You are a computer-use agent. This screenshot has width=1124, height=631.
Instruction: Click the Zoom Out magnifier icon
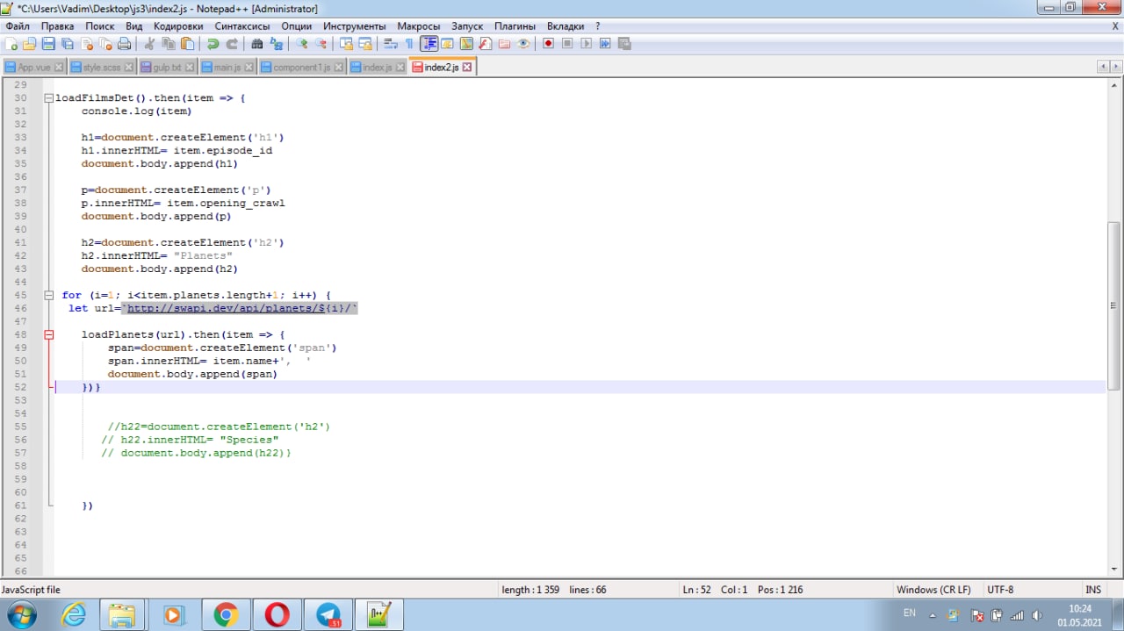click(x=321, y=43)
